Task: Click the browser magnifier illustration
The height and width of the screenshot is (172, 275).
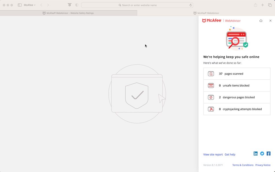Action: tap(236, 39)
